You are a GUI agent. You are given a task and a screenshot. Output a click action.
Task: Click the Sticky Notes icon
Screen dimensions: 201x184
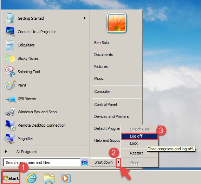tap(10, 58)
